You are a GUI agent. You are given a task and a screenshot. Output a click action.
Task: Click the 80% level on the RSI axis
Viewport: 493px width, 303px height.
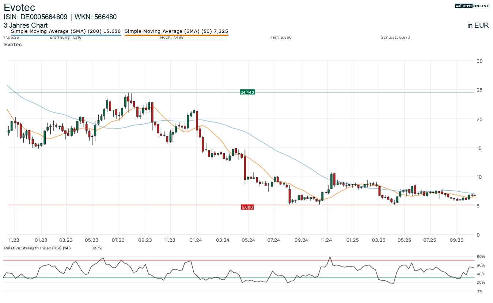480,257
